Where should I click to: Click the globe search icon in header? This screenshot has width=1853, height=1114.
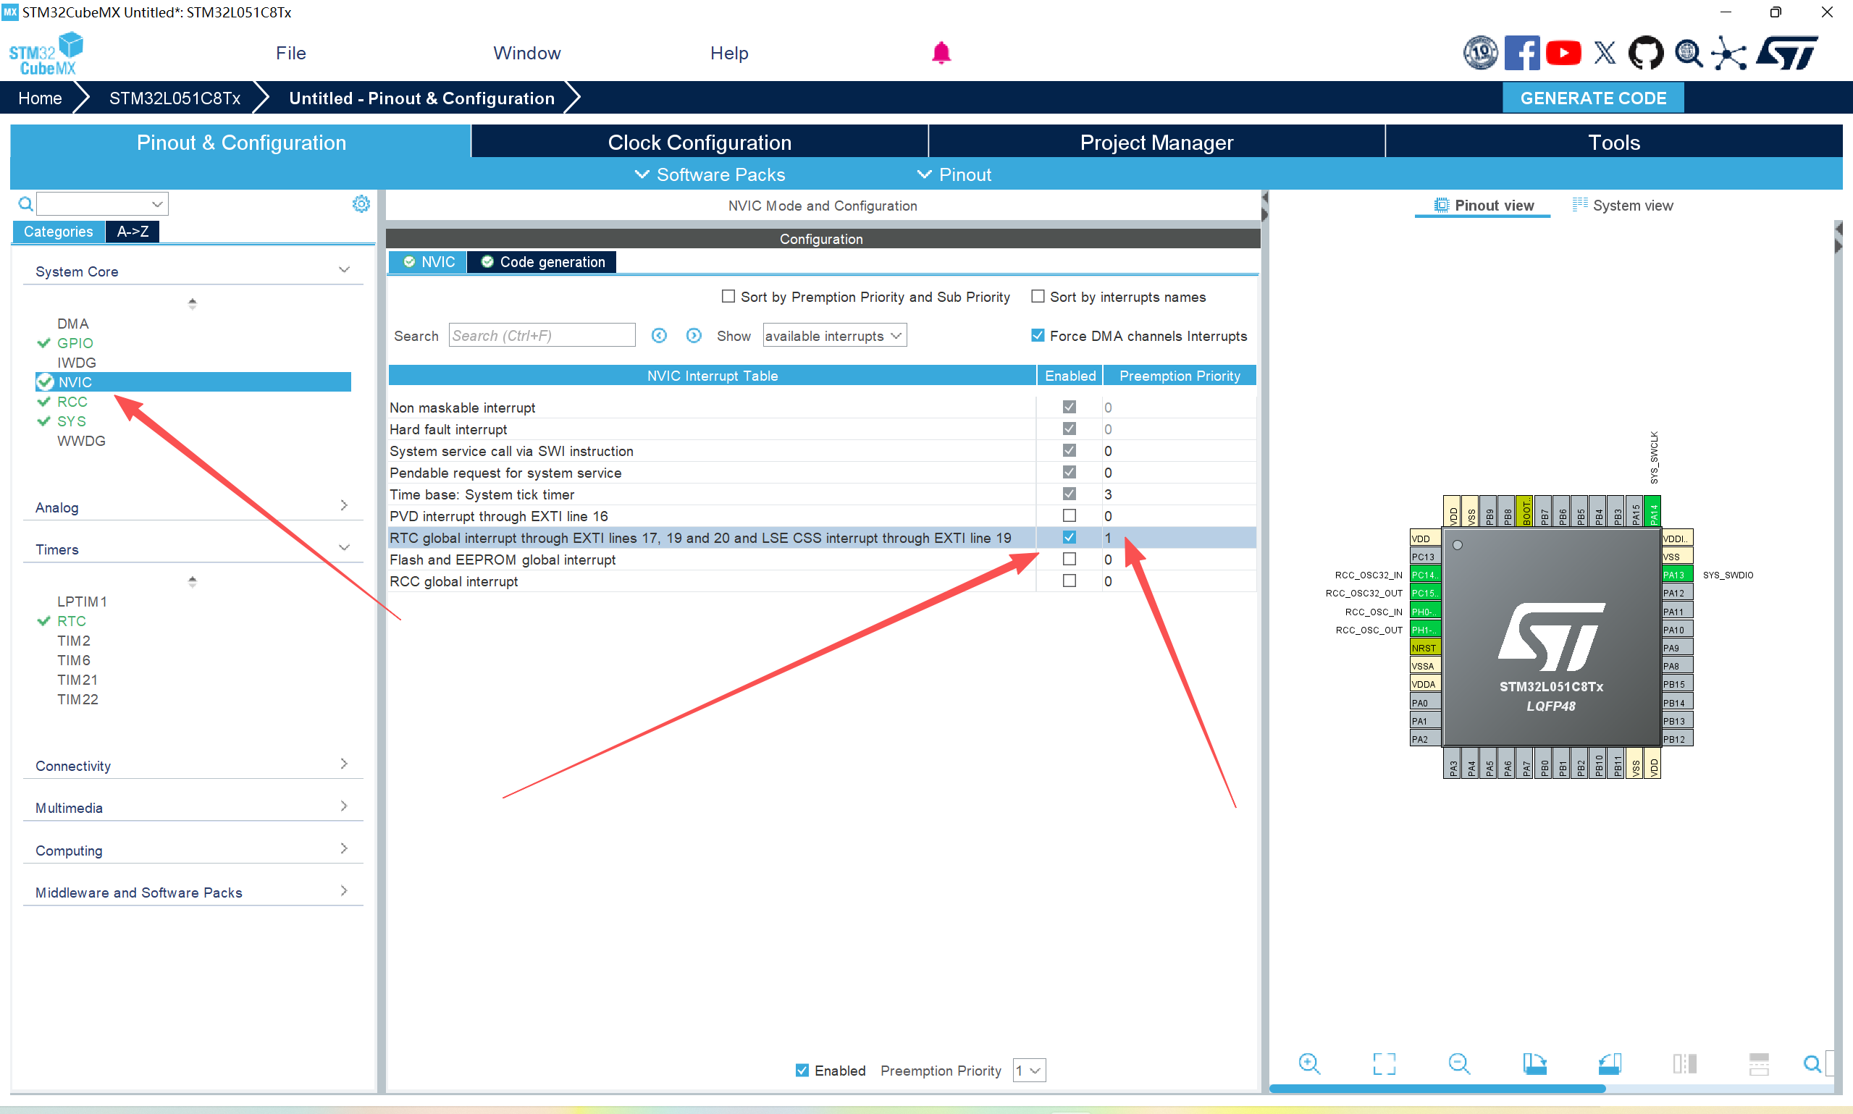point(1688,54)
